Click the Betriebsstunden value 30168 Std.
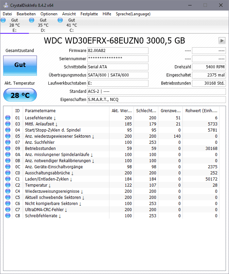 click(209, 83)
